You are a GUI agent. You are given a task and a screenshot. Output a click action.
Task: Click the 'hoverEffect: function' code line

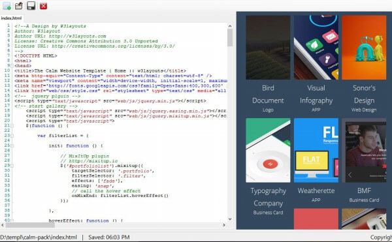pyautogui.click(x=86, y=220)
